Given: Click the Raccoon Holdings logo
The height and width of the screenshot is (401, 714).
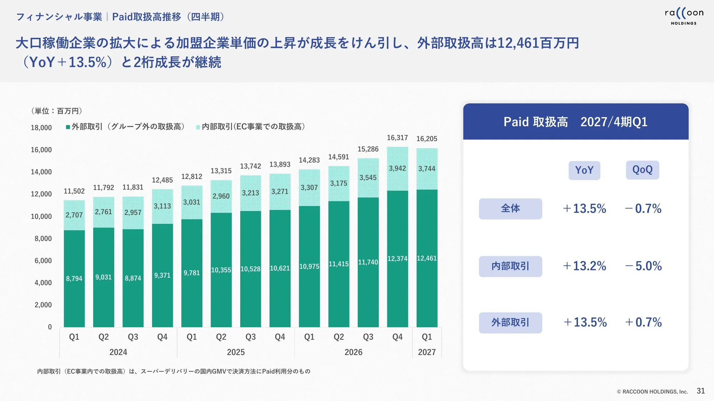Looking at the screenshot, I should tap(684, 16).
